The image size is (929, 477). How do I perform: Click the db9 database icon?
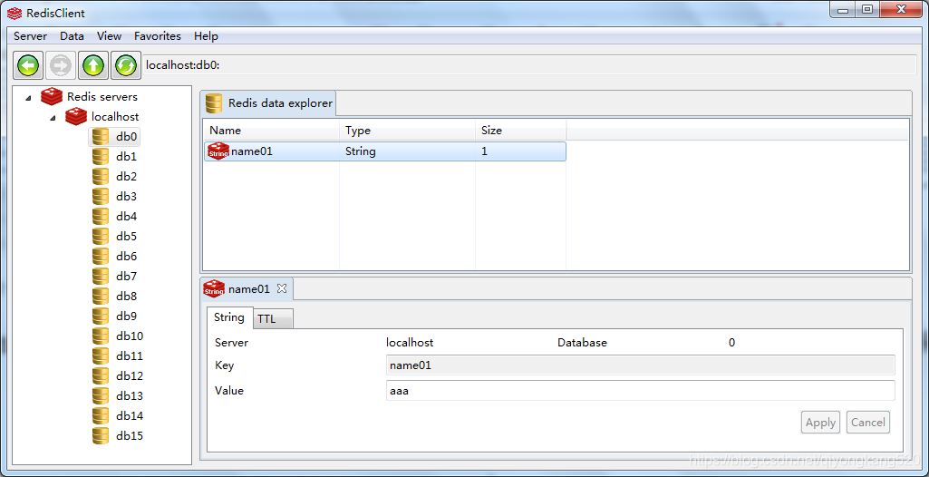coord(101,316)
